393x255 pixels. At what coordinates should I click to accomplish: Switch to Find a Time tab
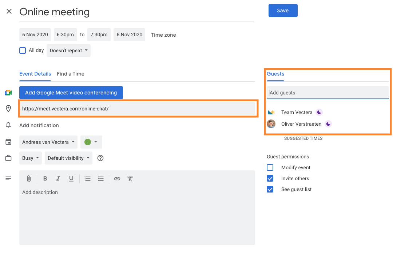(x=71, y=74)
